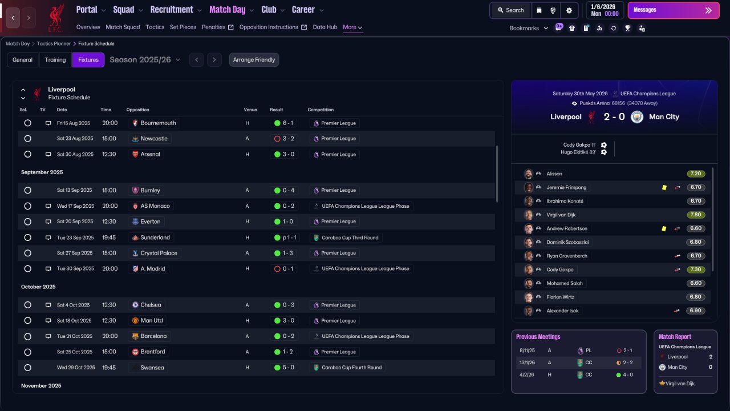Click the shirt icon in bookmarks bar
The height and width of the screenshot is (411, 730).
tap(572, 28)
